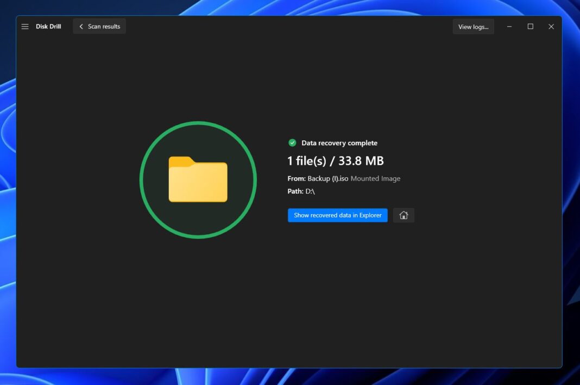The width and height of the screenshot is (580, 385).
Task: Click the yellow folder recovery graphic
Action: (x=198, y=179)
